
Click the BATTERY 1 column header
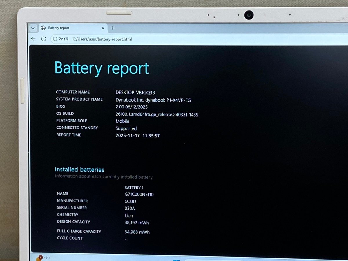(x=134, y=188)
